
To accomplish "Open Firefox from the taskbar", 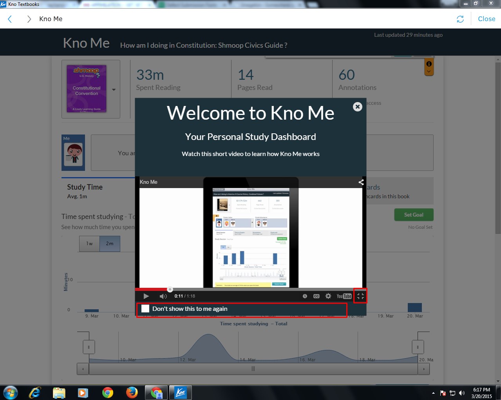I will (x=132, y=393).
